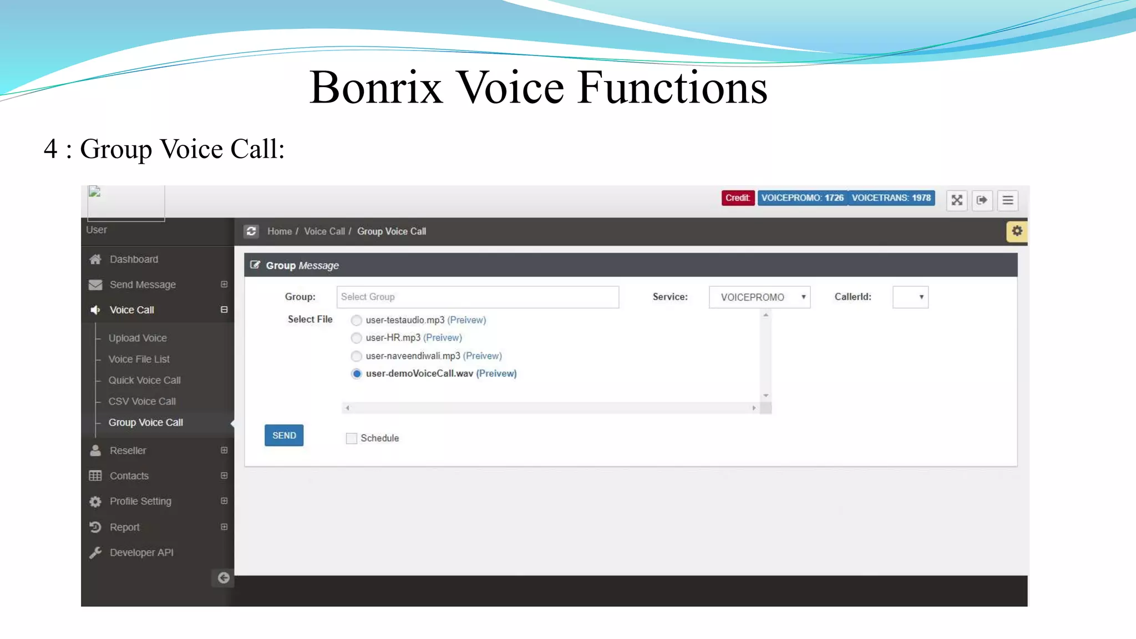1136x639 pixels.
Task: Click the VOICETRANS: 1978 credit badge
Action: (891, 198)
